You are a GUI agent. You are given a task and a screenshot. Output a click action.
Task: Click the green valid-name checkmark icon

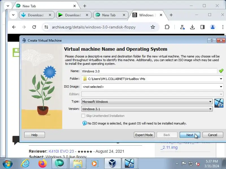point(221,71)
